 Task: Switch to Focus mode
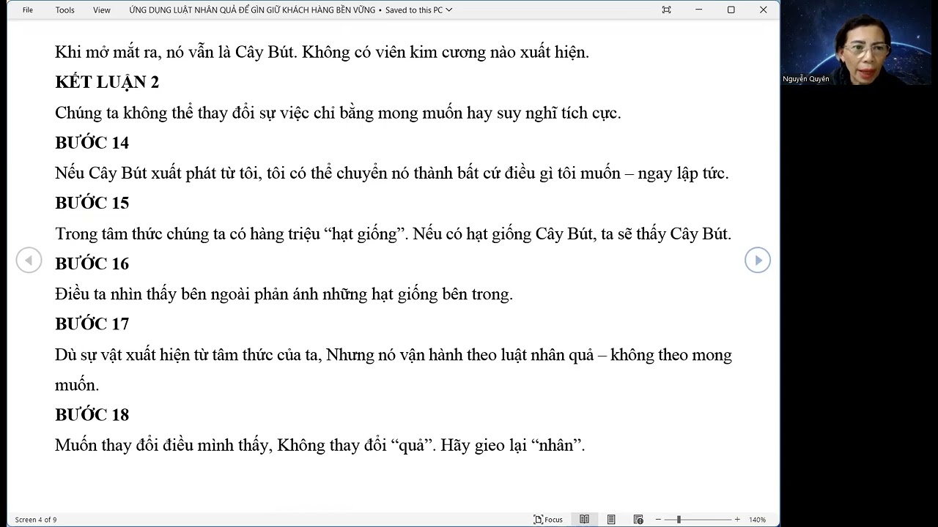[x=548, y=520]
